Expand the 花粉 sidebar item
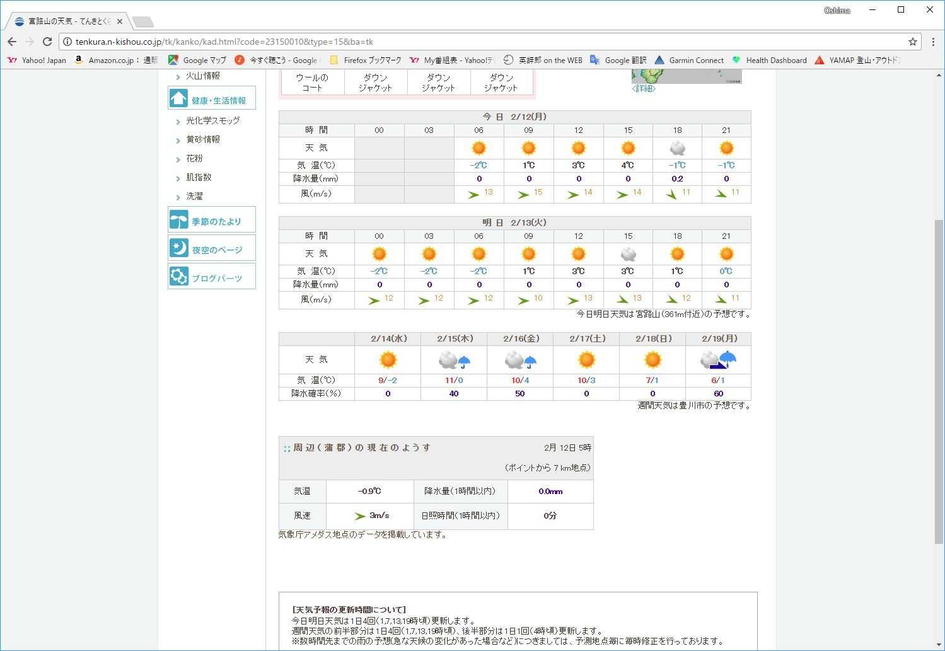This screenshot has width=945, height=651. 194,158
